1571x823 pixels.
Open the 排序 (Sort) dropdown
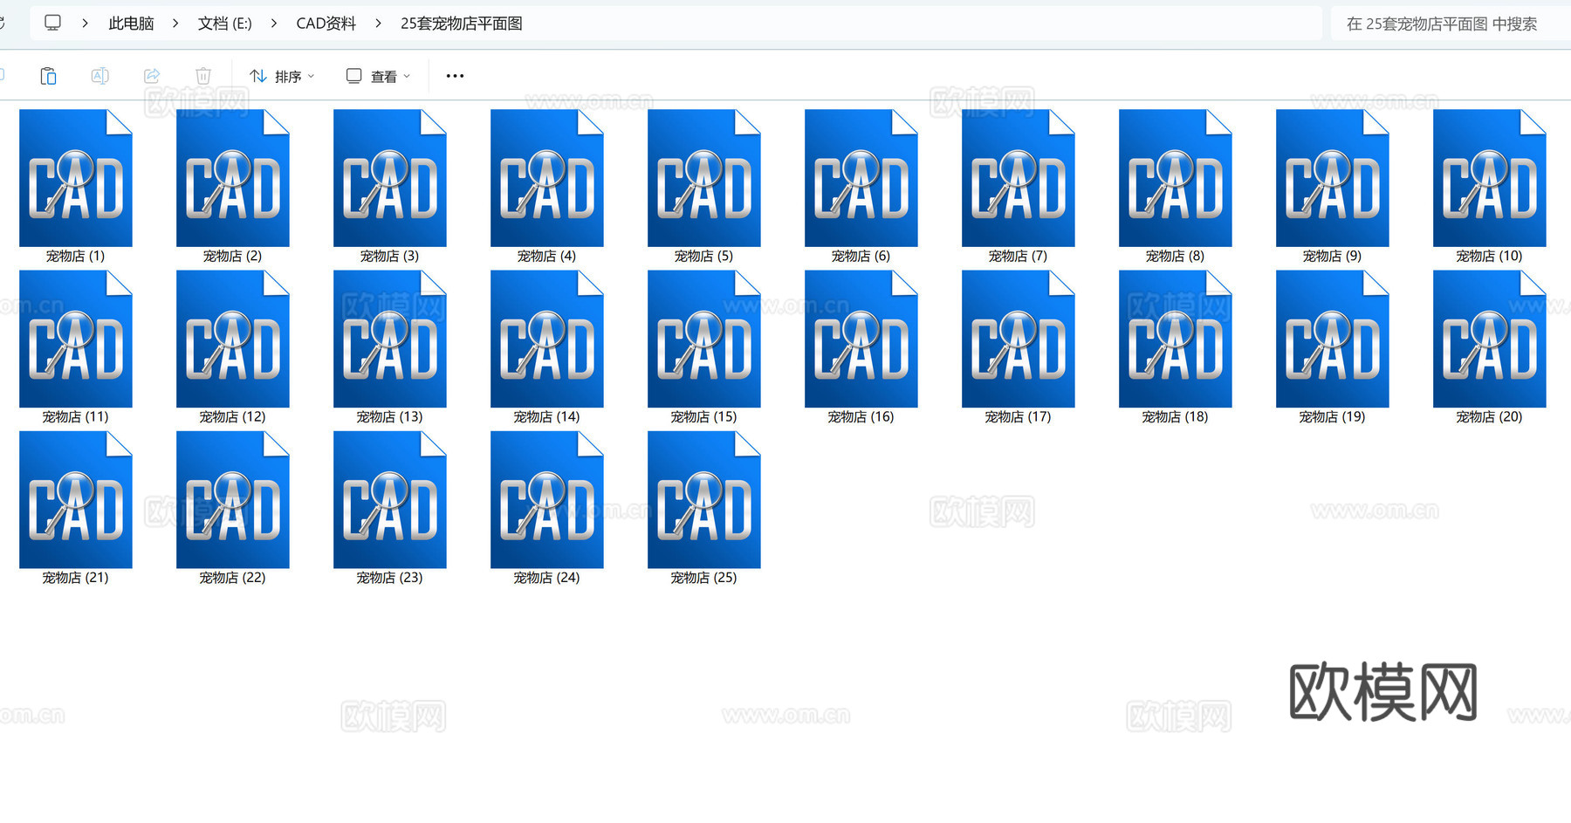[x=281, y=76]
